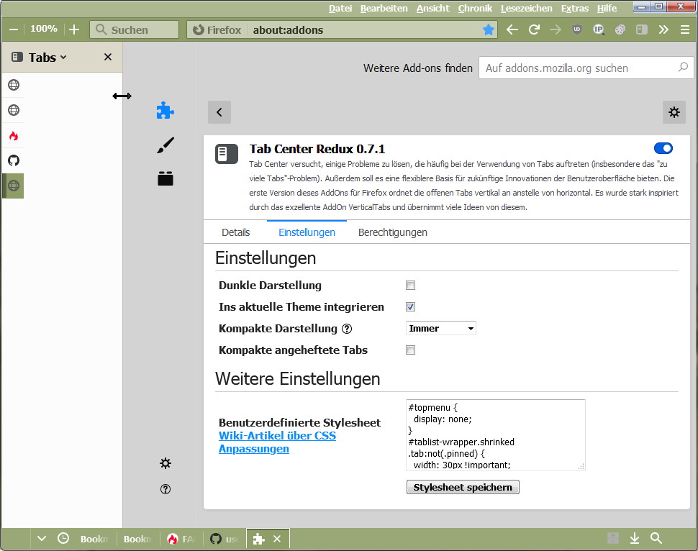Close the active add-ons tab
This screenshot has height=551, width=698.
coord(277,539)
